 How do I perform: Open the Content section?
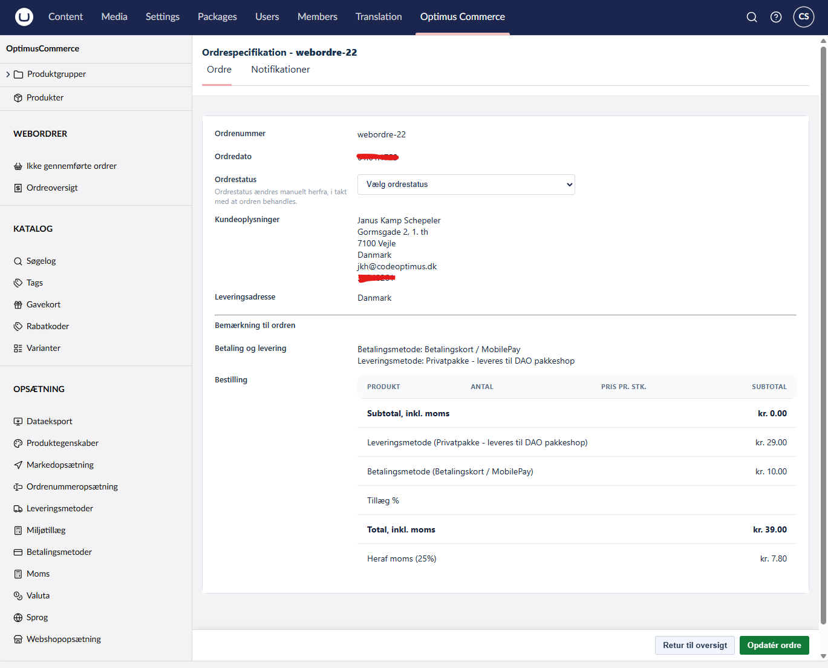tap(65, 17)
